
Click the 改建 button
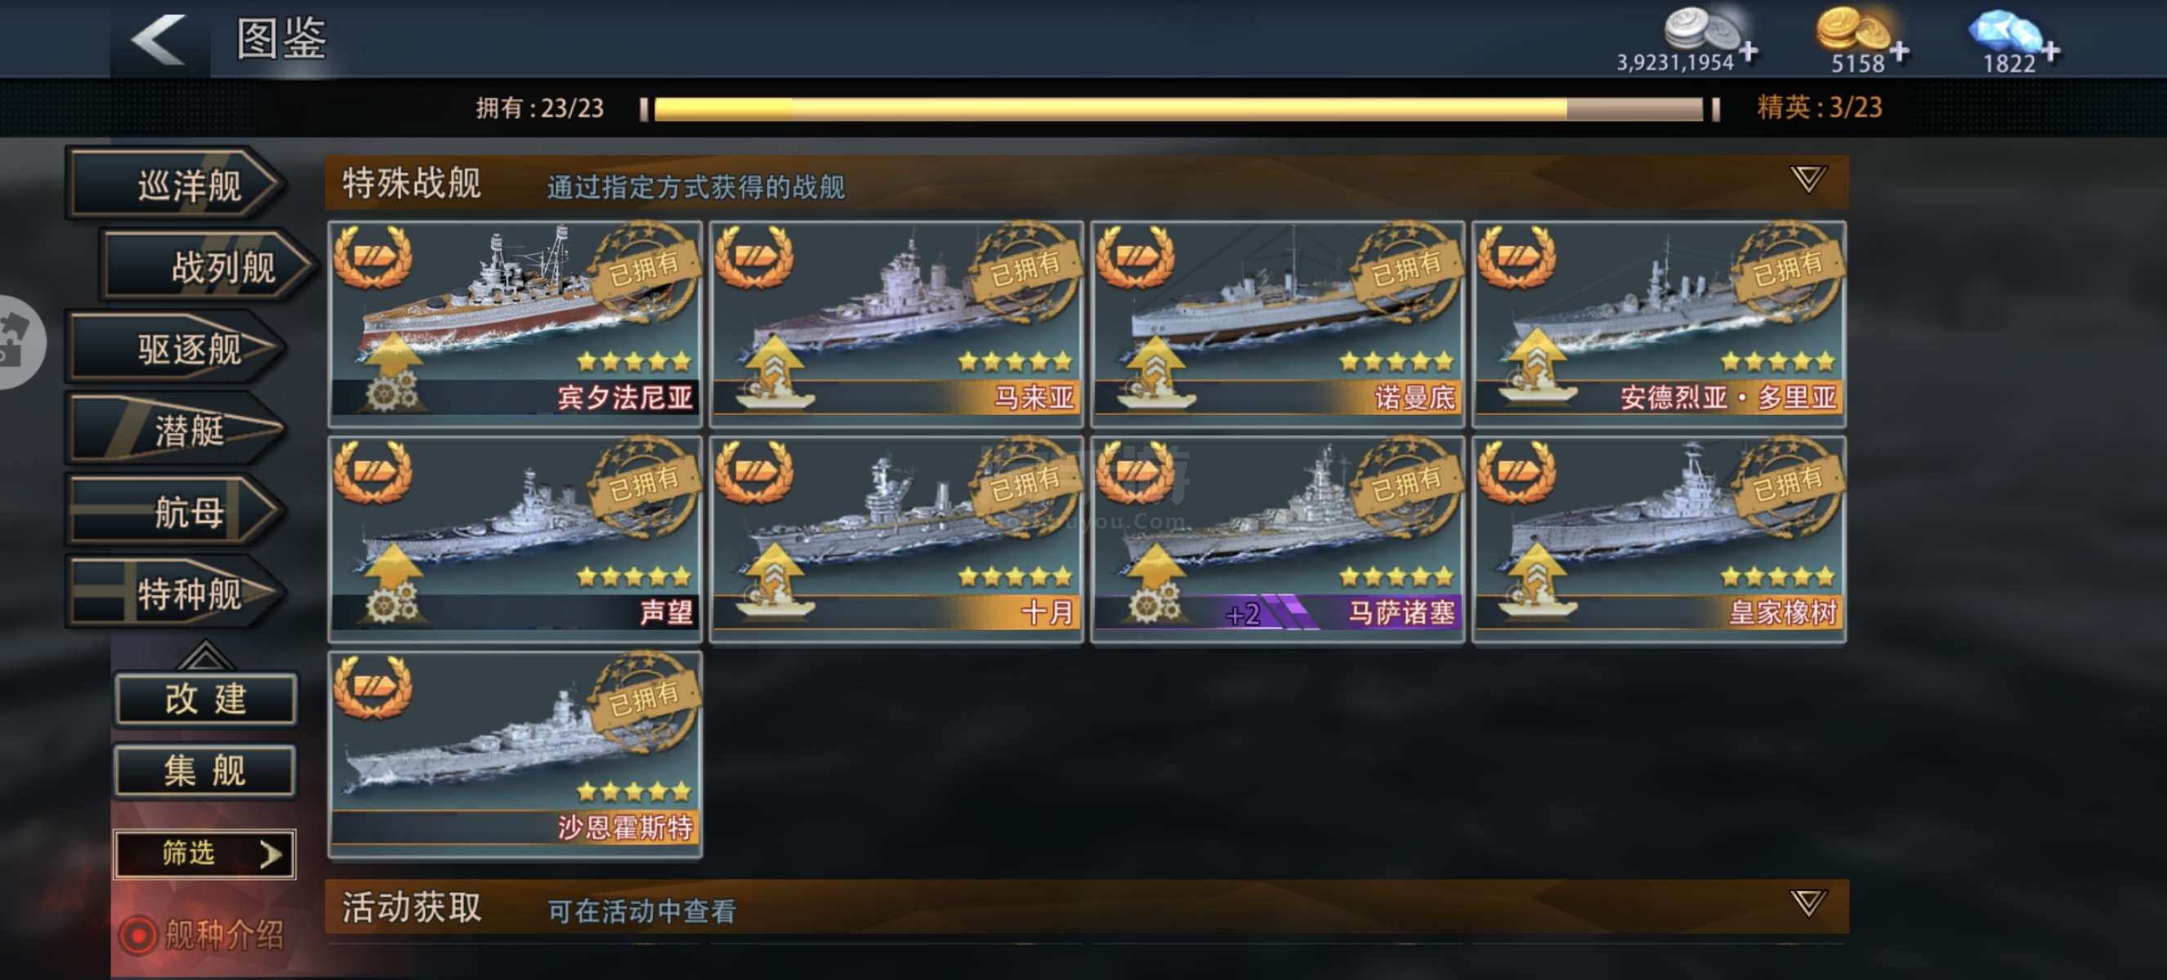coord(204,698)
